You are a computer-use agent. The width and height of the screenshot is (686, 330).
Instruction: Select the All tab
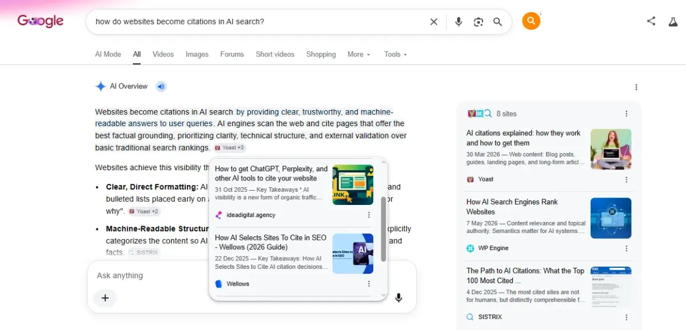(x=137, y=54)
